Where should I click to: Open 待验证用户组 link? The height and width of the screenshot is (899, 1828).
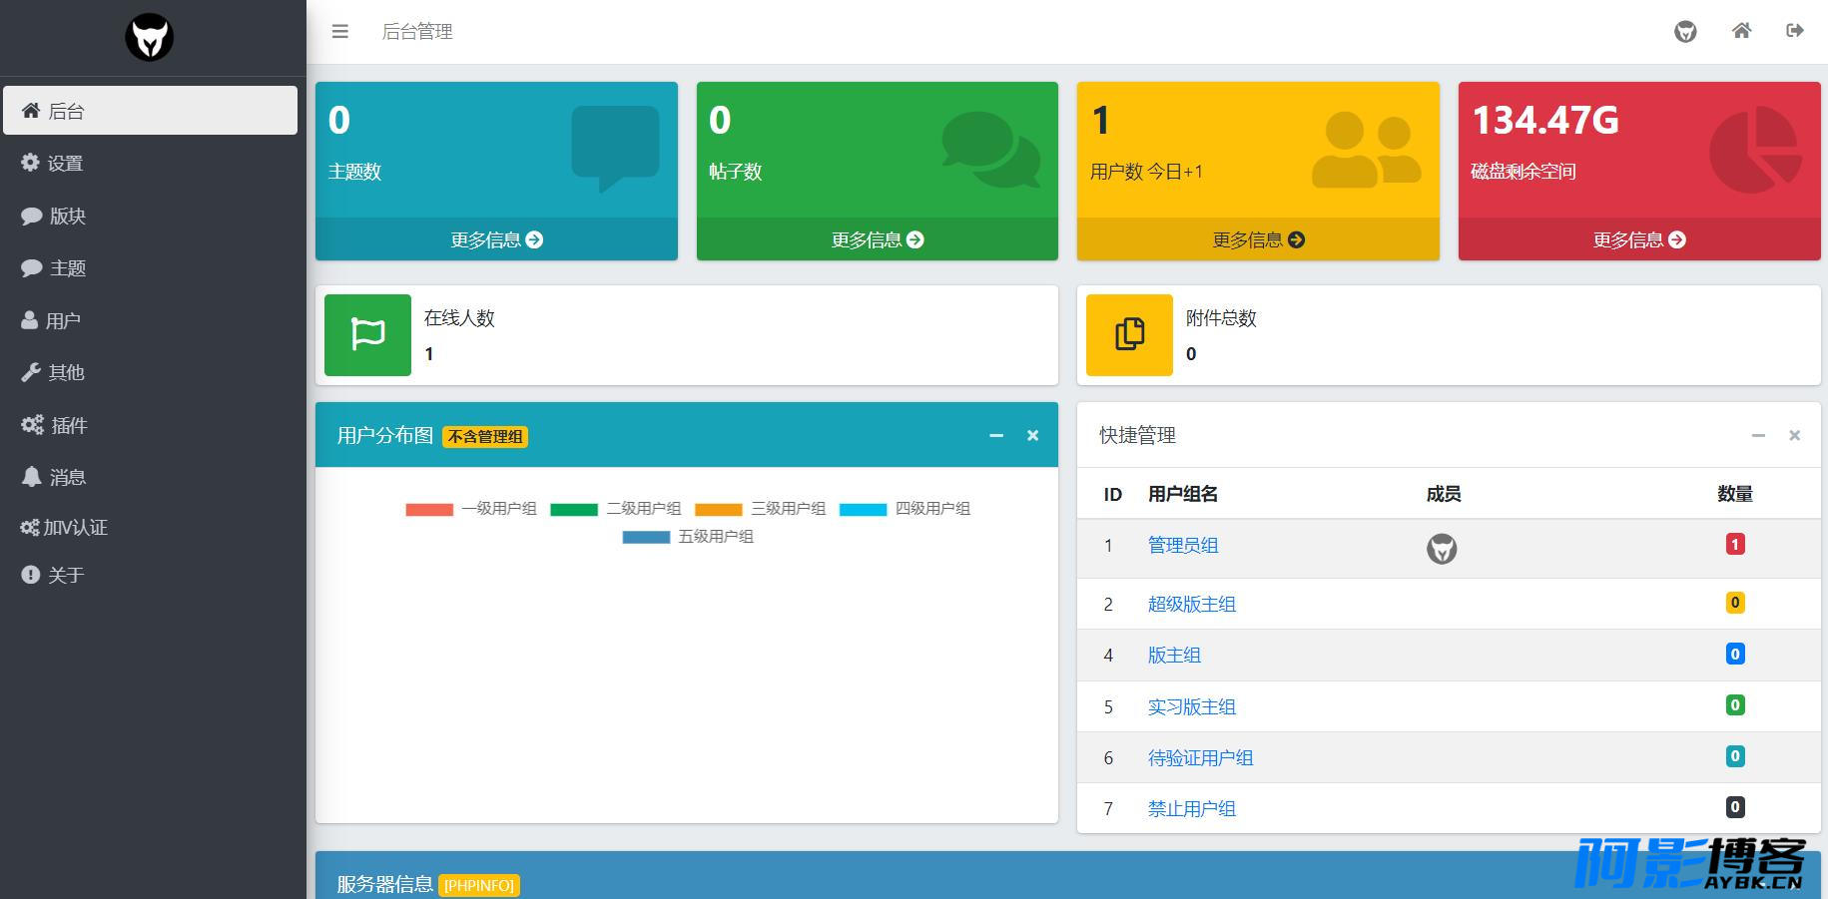(x=1201, y=758)
